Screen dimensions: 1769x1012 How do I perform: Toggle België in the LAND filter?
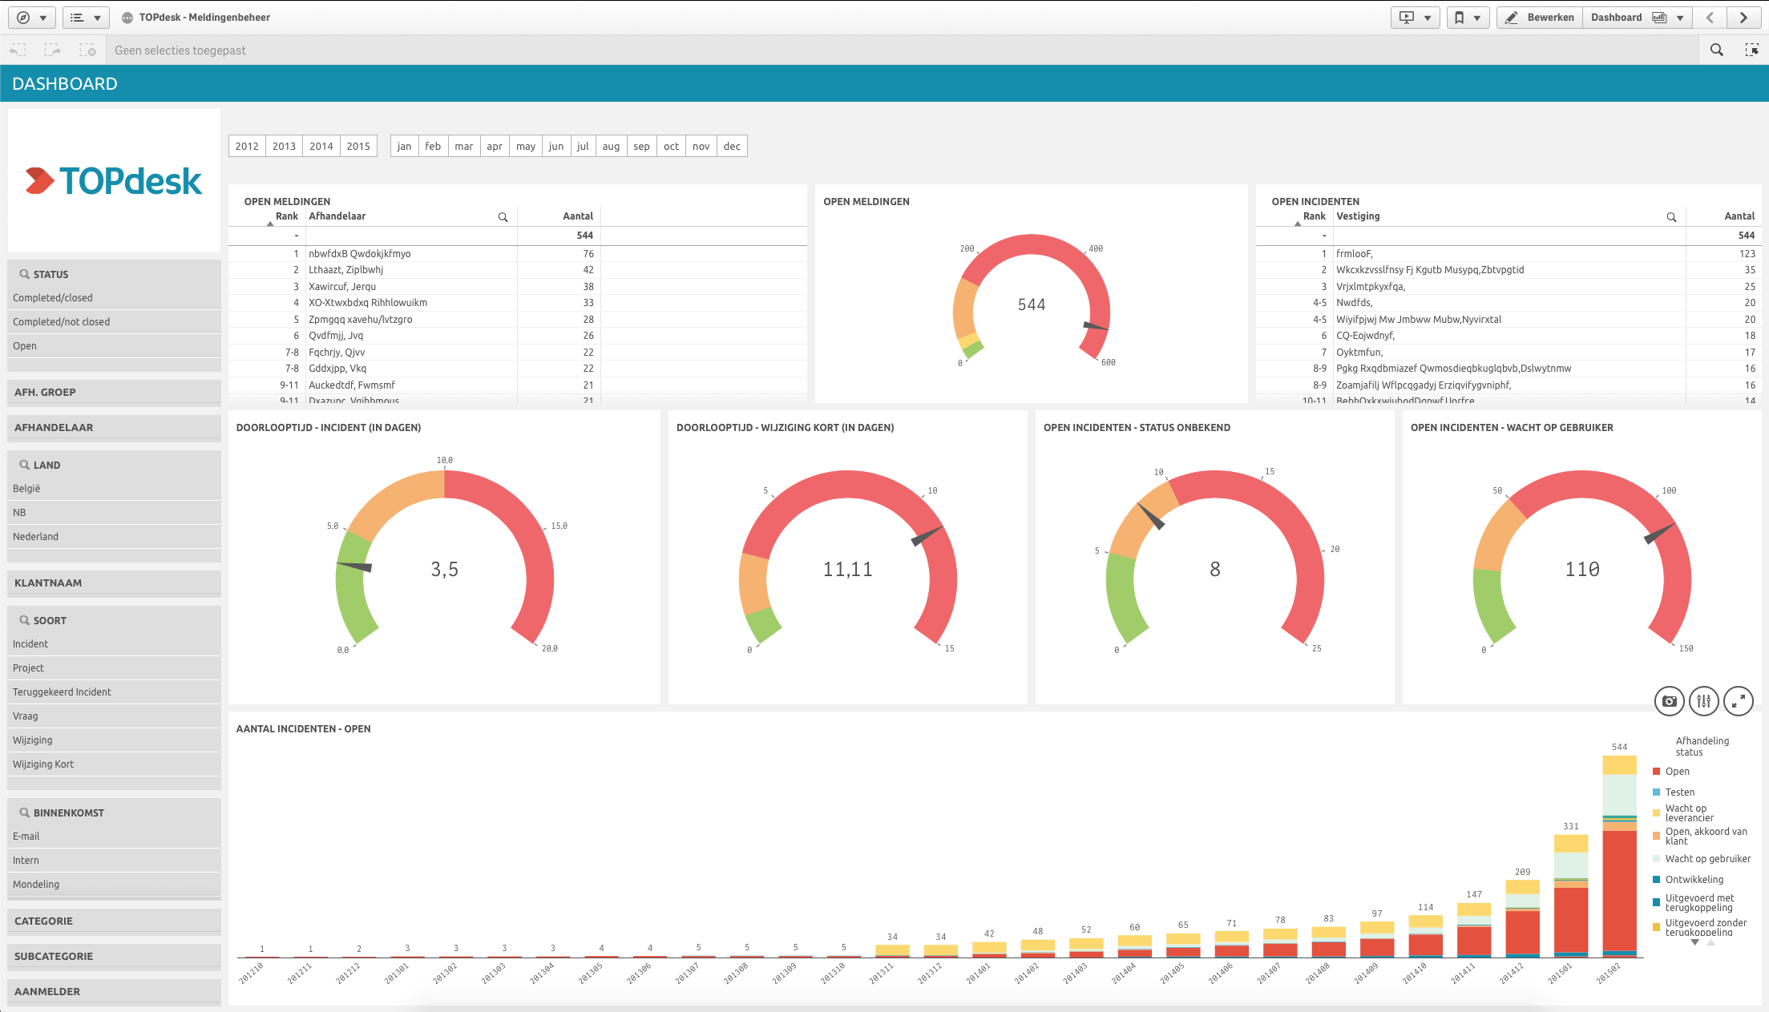pos(114,489)
